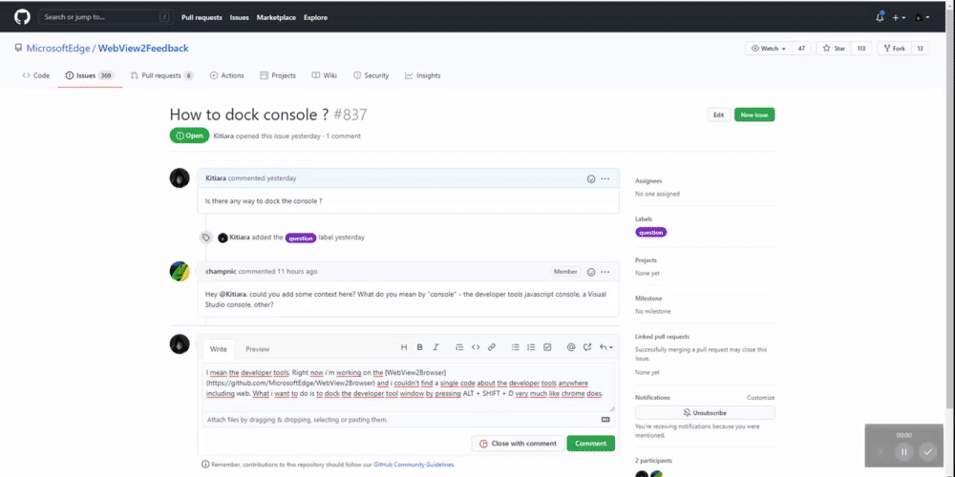
Task: Go to the Actions tab
Action: click(x=226, y=75)
